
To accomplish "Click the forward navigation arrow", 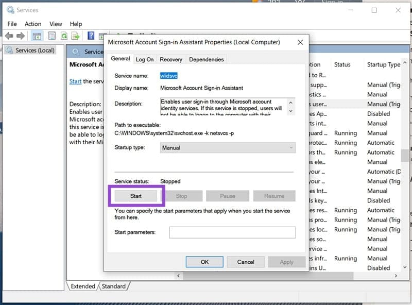I will (20, 36).
